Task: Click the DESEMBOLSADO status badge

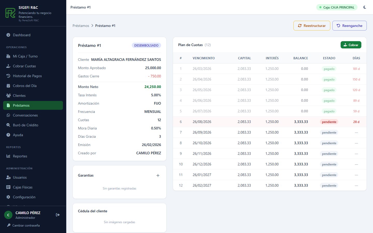Action: (146, 45)
